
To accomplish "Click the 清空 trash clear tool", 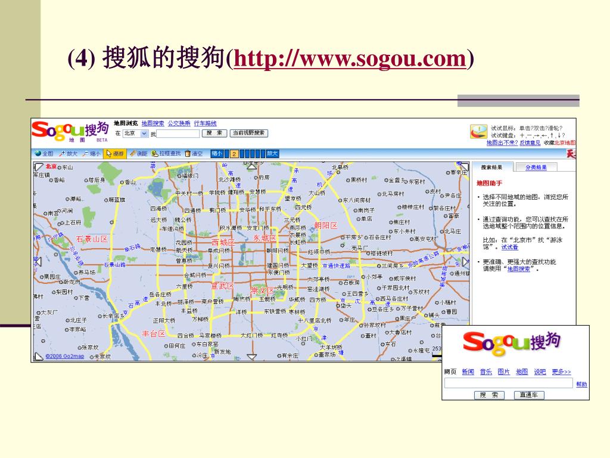I will pyautogui.click(x=194, y=154).
